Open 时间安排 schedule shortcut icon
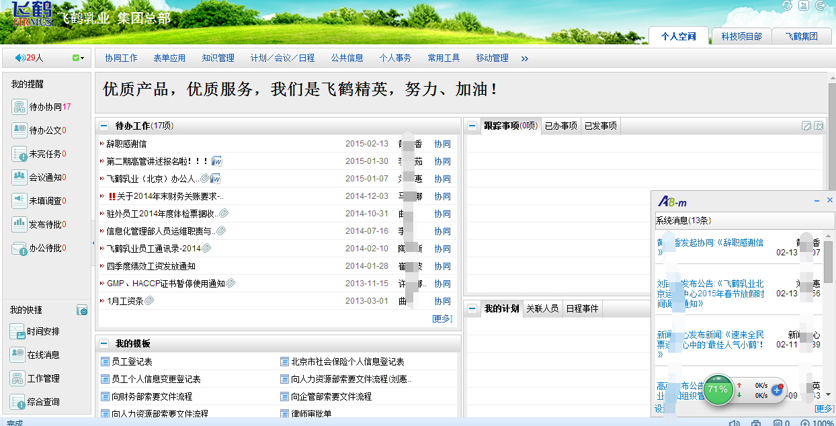Image resolution: width=836 pixels, height=426 pixels. pos(17,331)
